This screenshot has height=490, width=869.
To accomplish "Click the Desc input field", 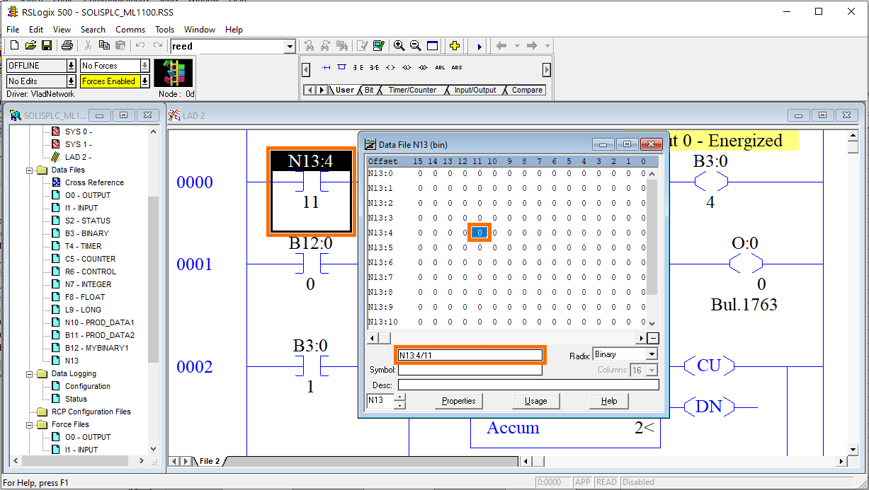I will tap(528, 385).
